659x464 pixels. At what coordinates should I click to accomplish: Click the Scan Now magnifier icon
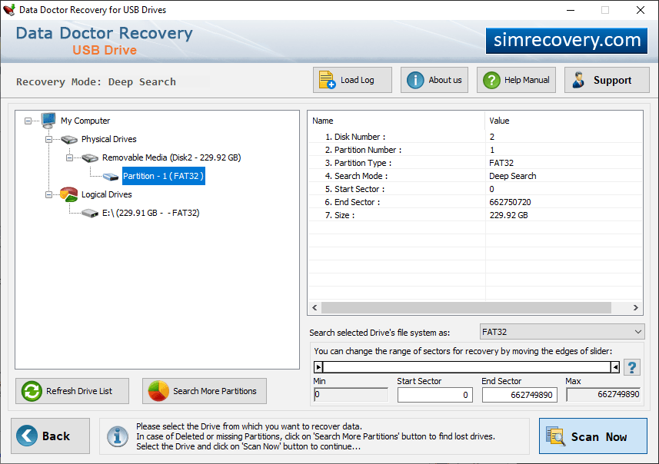(555, 436)
